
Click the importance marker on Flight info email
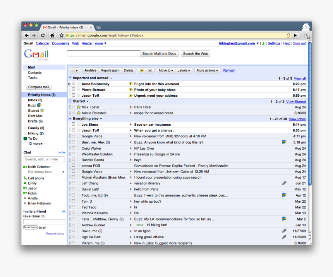(x=131, y=84)
